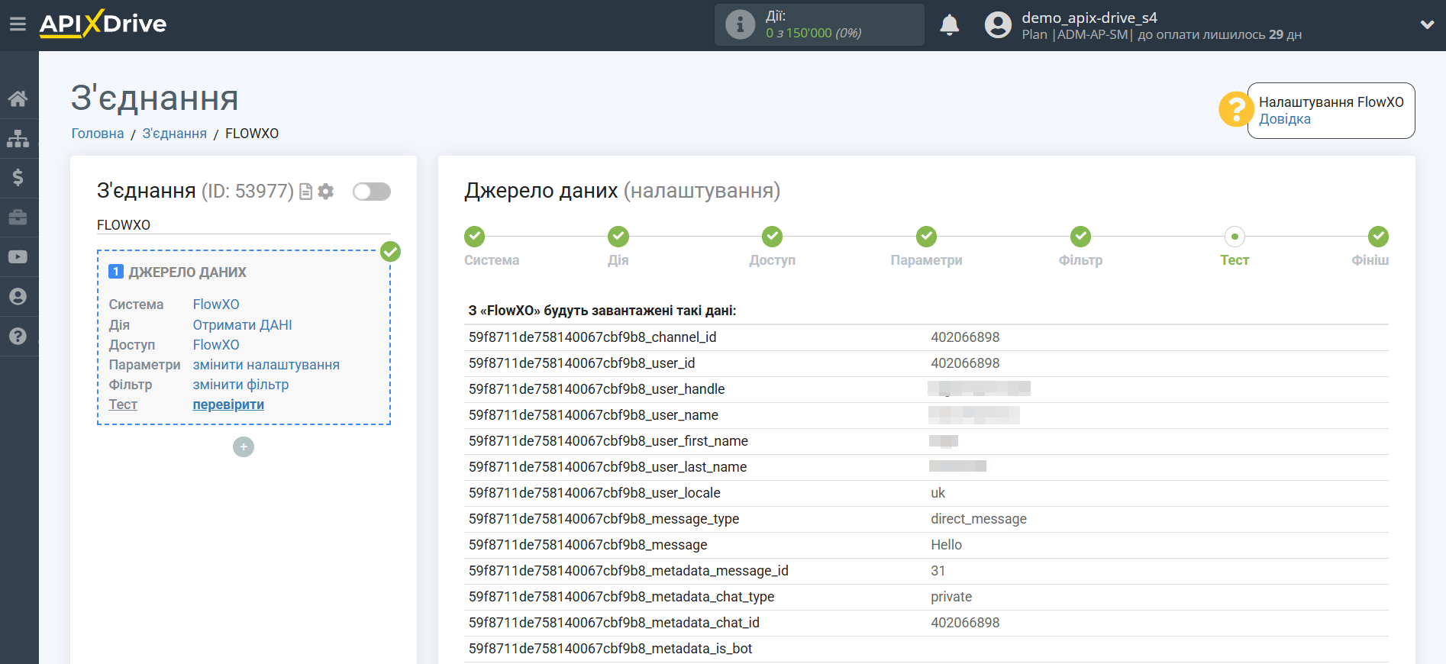Image resolution: width=1446 pixels, height=664 pixels.
Task: Open the hamburger menu
Action: (x=18, y=24)
